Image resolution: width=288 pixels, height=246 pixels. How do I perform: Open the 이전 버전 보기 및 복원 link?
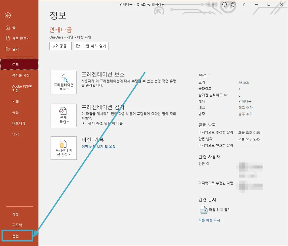pyautogui.click(x=98, y=147)
